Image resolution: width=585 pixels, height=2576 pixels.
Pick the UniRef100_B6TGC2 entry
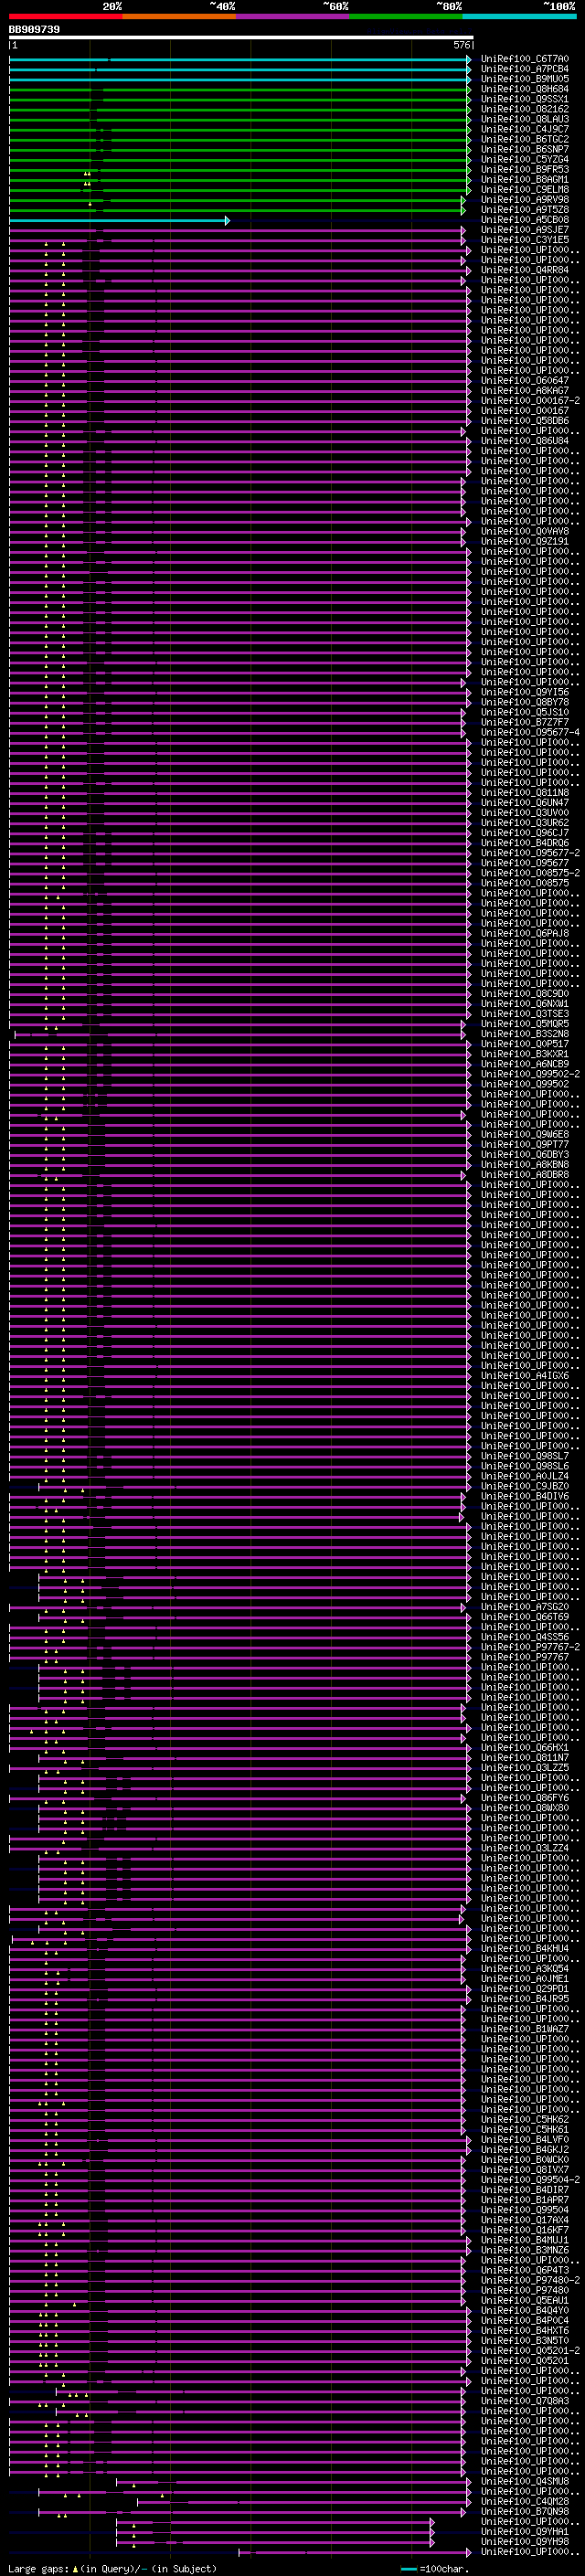click(x=524, y=139)
